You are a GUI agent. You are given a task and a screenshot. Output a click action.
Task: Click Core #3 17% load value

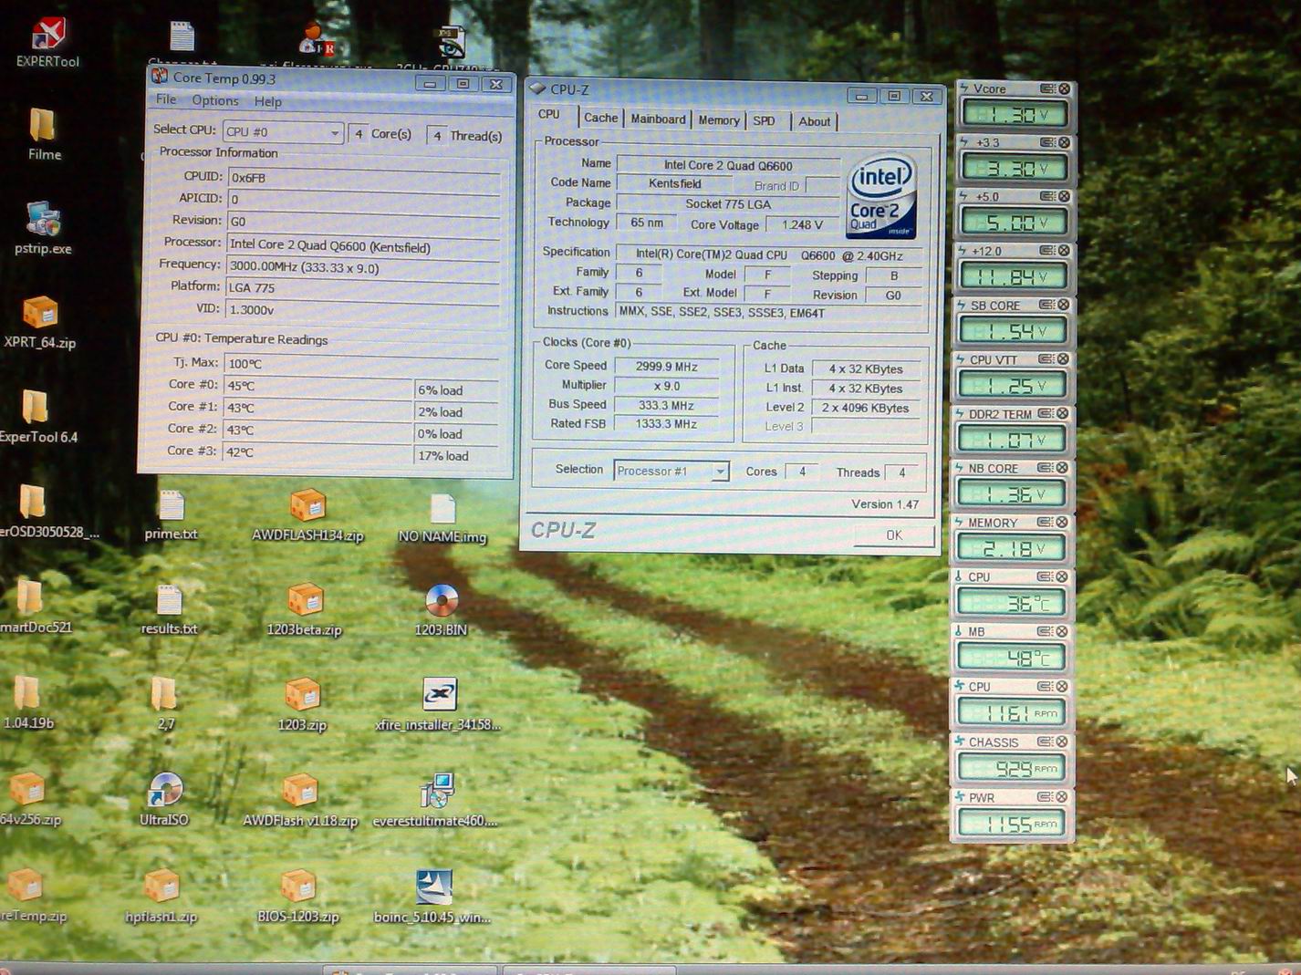coord(456,455)
